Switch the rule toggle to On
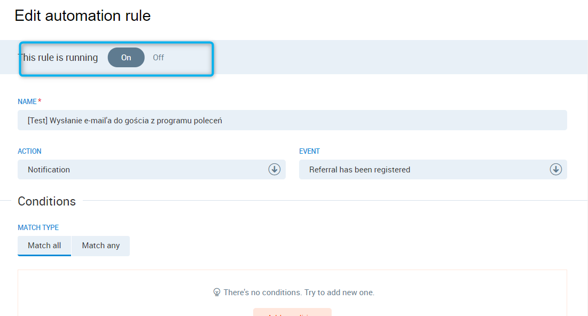 pyautogui.click(x=126, y=58)
